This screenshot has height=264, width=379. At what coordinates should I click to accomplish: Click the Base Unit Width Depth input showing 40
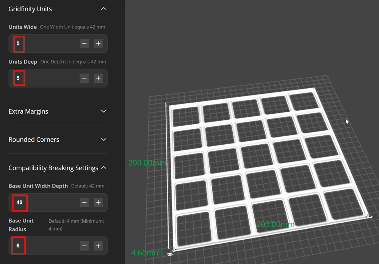pyautogui.click(x=19, y=203)
